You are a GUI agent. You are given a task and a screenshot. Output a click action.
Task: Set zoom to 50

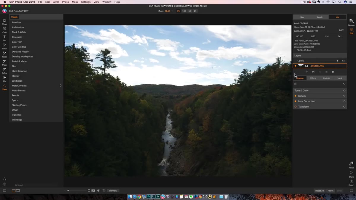point(190,11)
